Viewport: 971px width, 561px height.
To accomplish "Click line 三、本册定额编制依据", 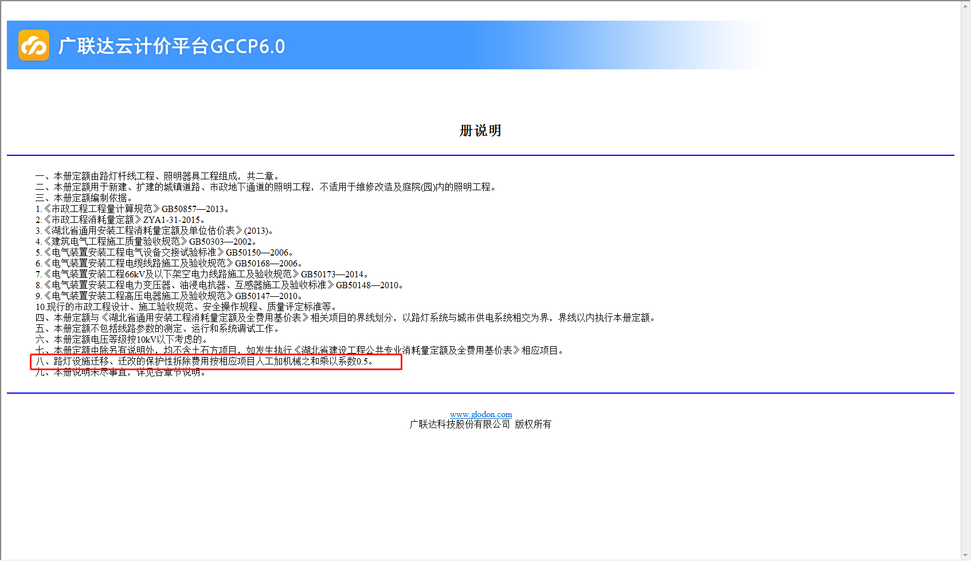I will coord(85,198).
